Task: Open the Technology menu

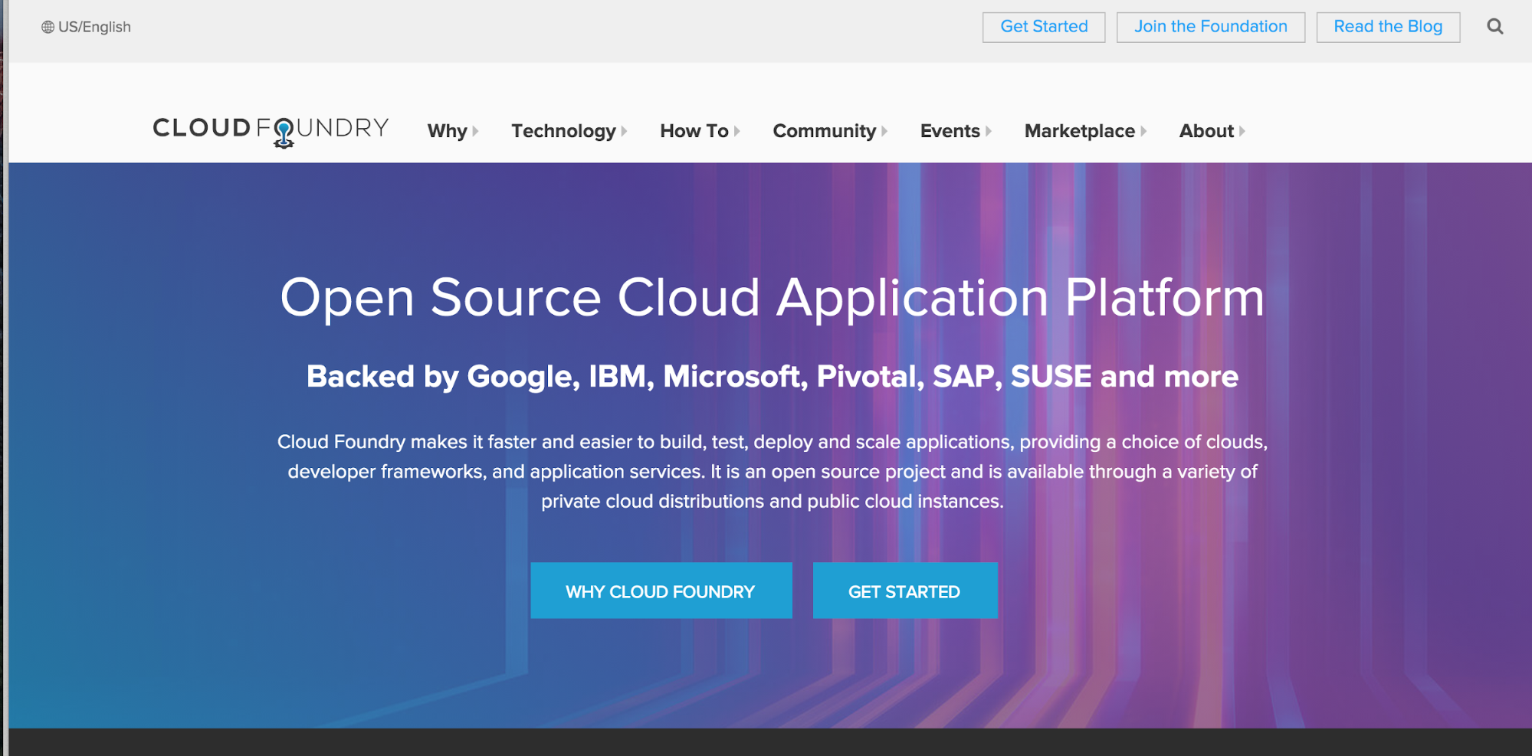Action: click(563, 131)
